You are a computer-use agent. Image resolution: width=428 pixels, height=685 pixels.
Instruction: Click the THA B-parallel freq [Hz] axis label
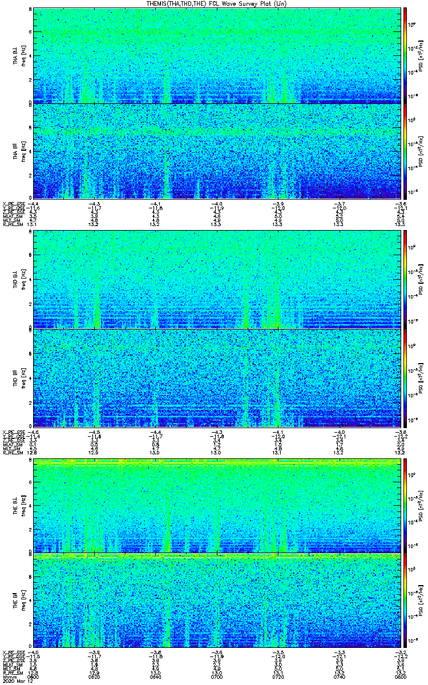point(24,151)
